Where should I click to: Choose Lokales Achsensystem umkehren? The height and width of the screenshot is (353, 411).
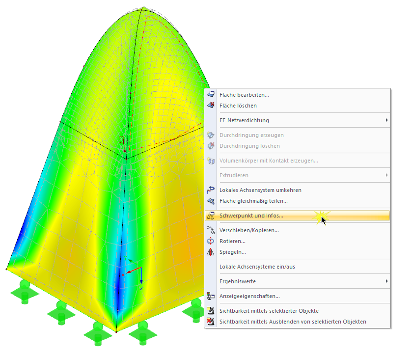click(297, 190)
